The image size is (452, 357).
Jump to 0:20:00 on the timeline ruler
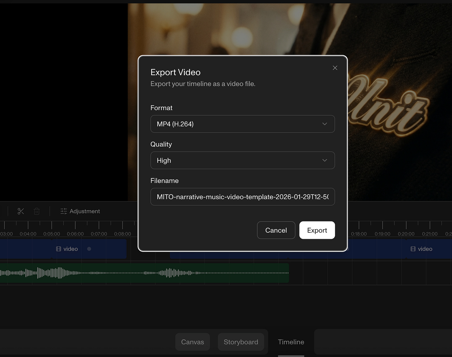pyautogui.click(x=406, y=234)
